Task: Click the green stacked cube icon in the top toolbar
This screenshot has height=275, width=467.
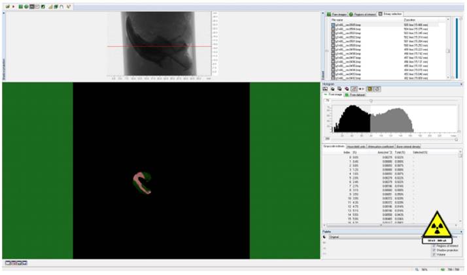Action: (x=56, y=7)
